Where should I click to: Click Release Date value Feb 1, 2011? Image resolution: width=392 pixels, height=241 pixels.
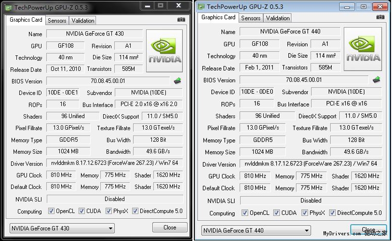click(259, 67)
